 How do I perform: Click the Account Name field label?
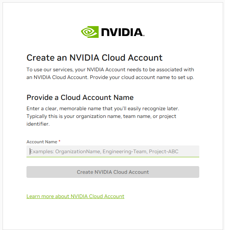click(42, 142)
